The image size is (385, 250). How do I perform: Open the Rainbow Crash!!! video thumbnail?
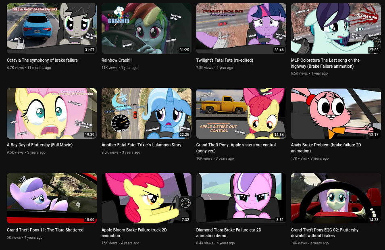pos(147,28)
